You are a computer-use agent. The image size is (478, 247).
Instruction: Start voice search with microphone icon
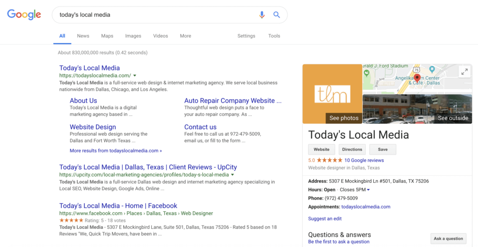tap(261, 14)
